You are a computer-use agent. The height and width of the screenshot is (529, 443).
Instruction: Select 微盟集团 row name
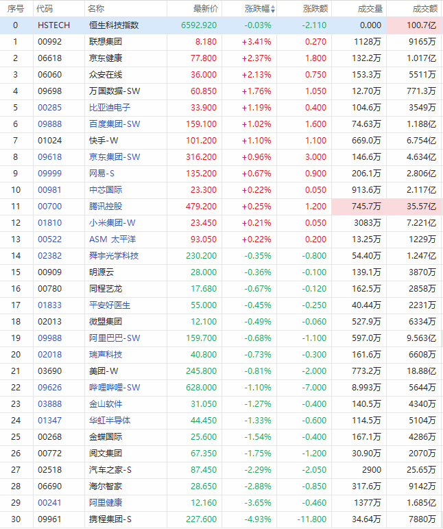point(106,322)
